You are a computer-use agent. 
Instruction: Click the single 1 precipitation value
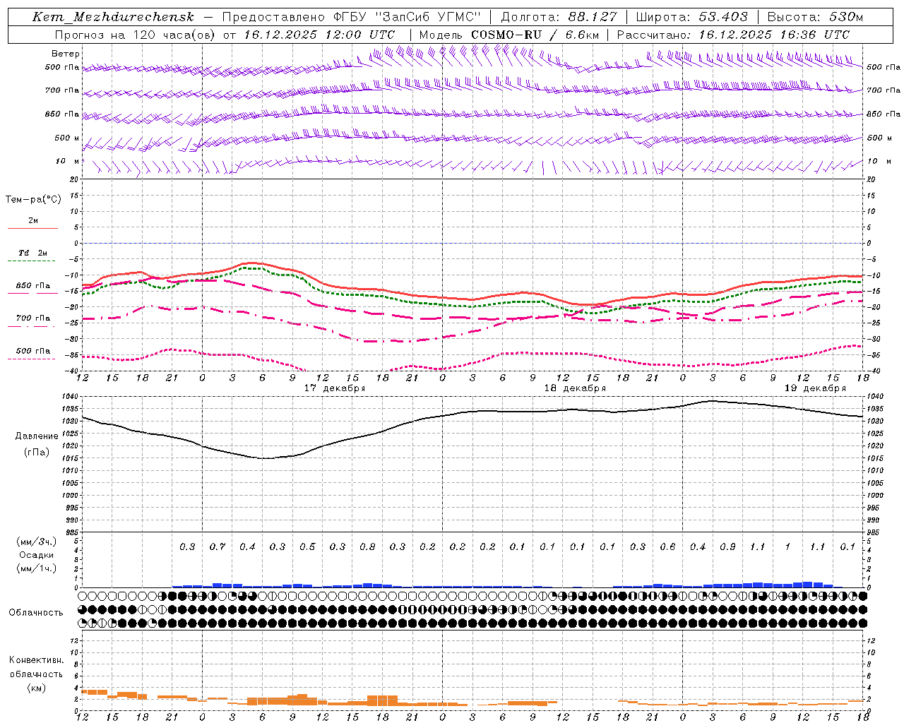787,546
